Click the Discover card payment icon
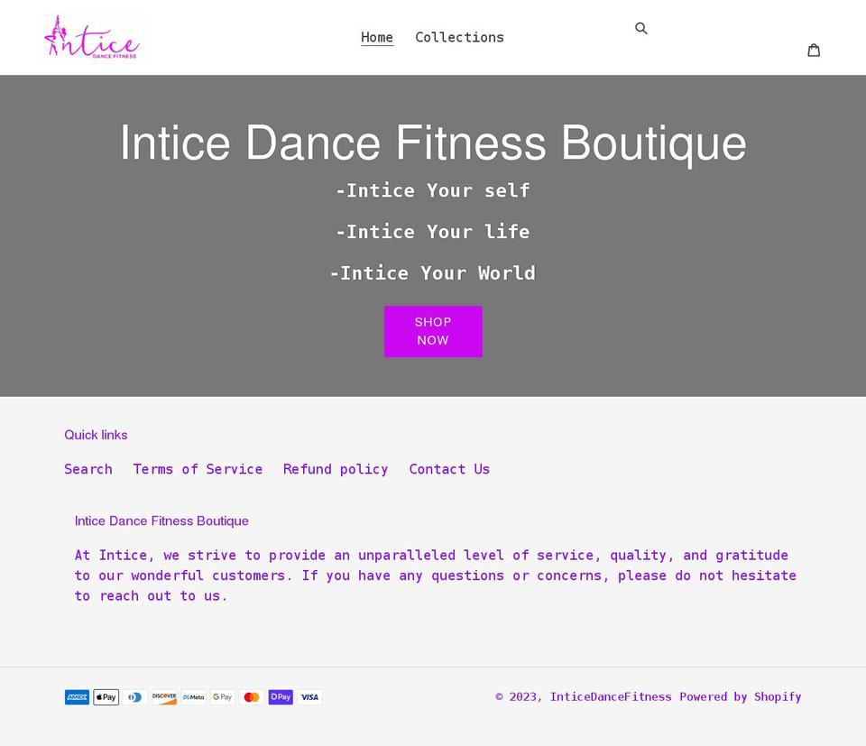This screenshot has width=866, height=746. pyautogui.click(x=164, y=696)
